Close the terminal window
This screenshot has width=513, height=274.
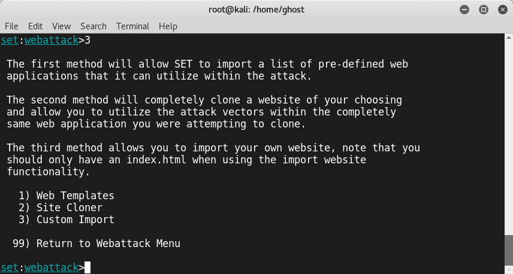click(503, 10)
